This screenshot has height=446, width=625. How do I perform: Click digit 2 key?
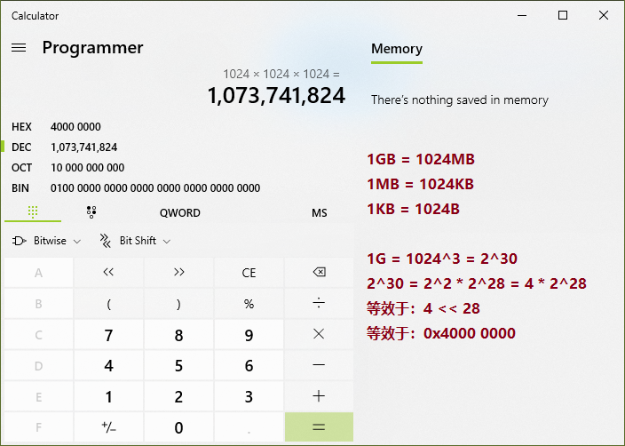178,396
